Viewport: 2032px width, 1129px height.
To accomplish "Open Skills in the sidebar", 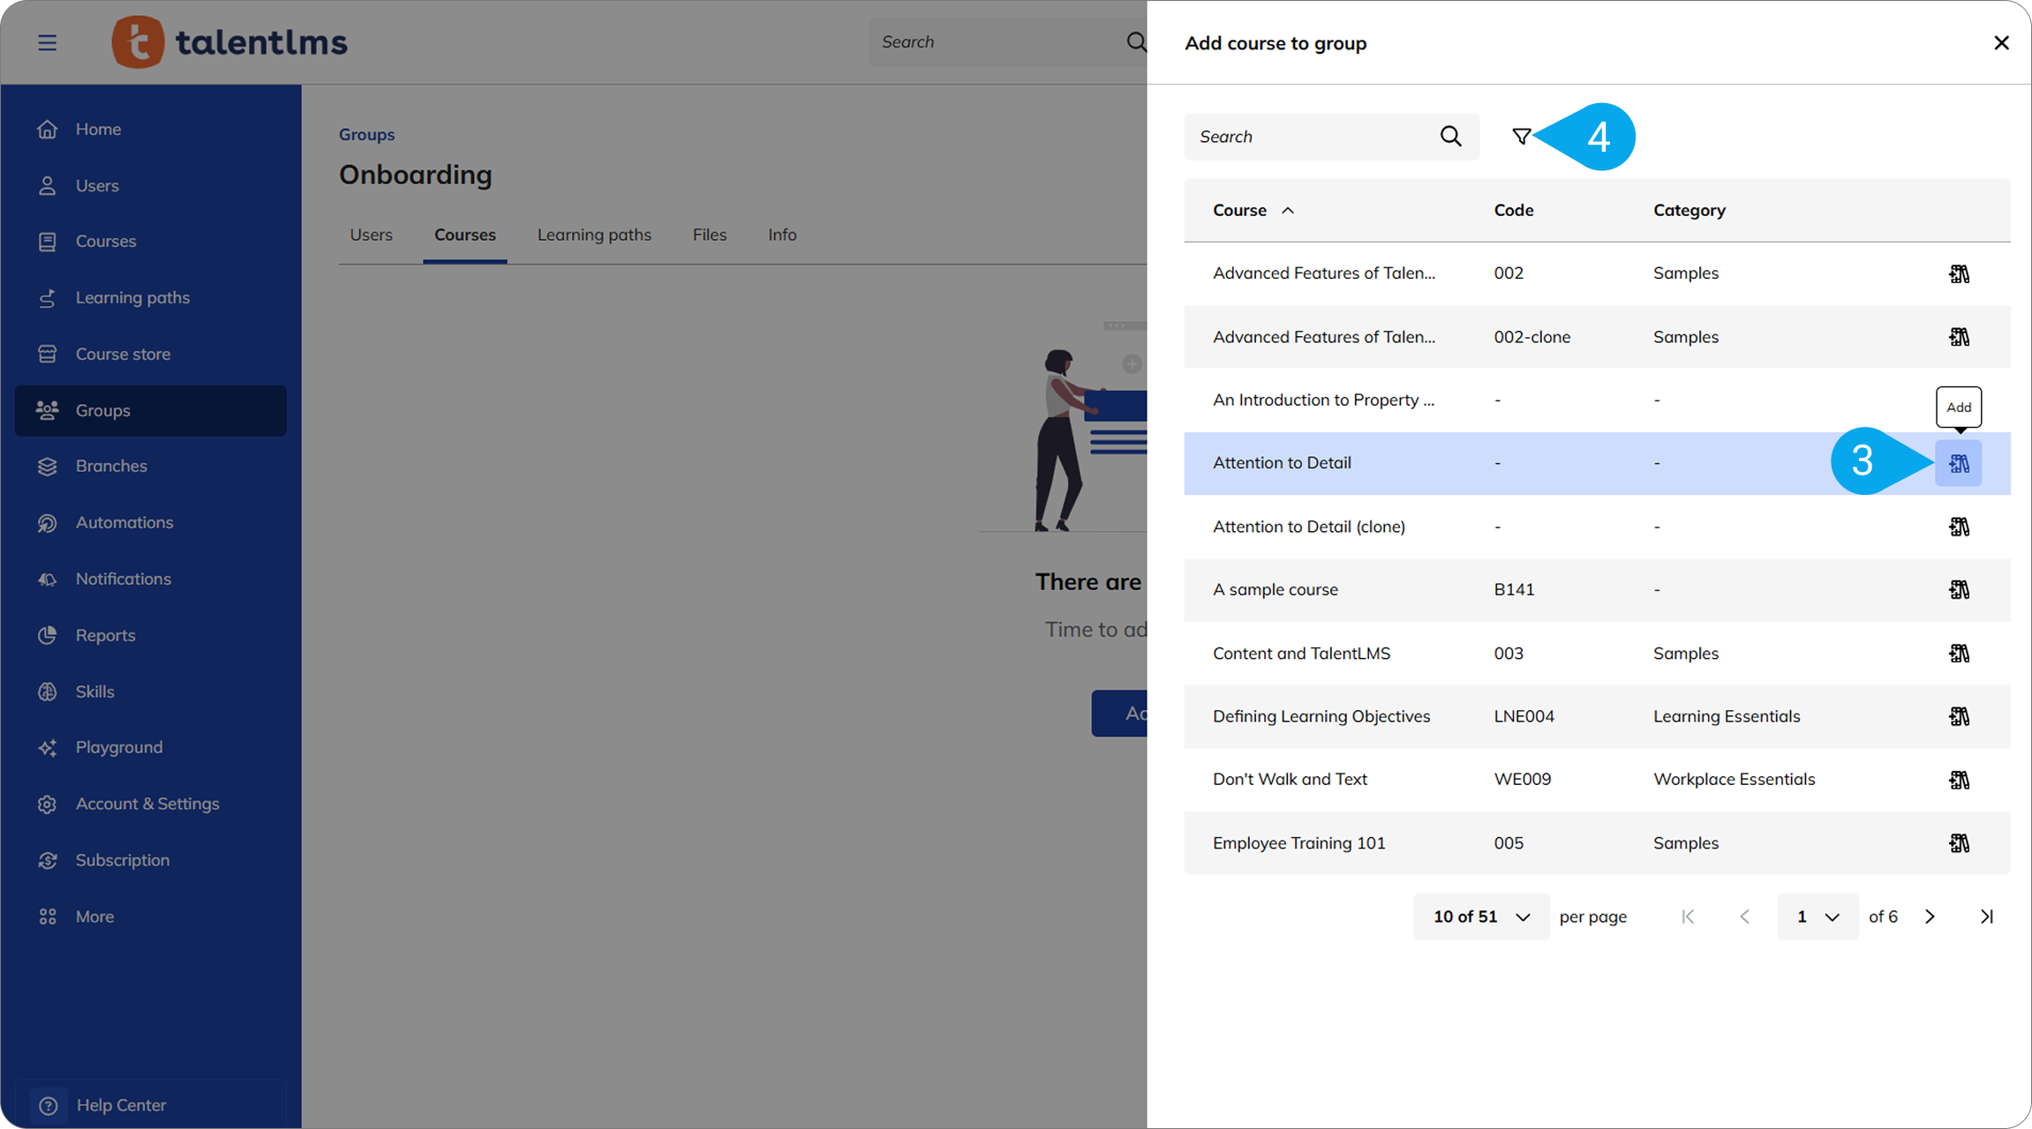I will pyautogui.click(x=150, y=692).
